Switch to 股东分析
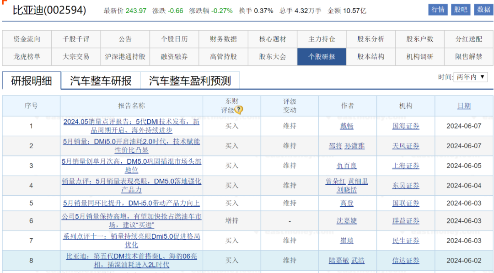Viewport: 494px width, 273px height. click(371, 39)
